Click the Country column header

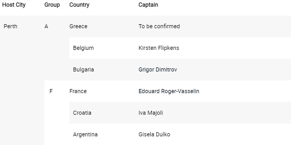79,5
